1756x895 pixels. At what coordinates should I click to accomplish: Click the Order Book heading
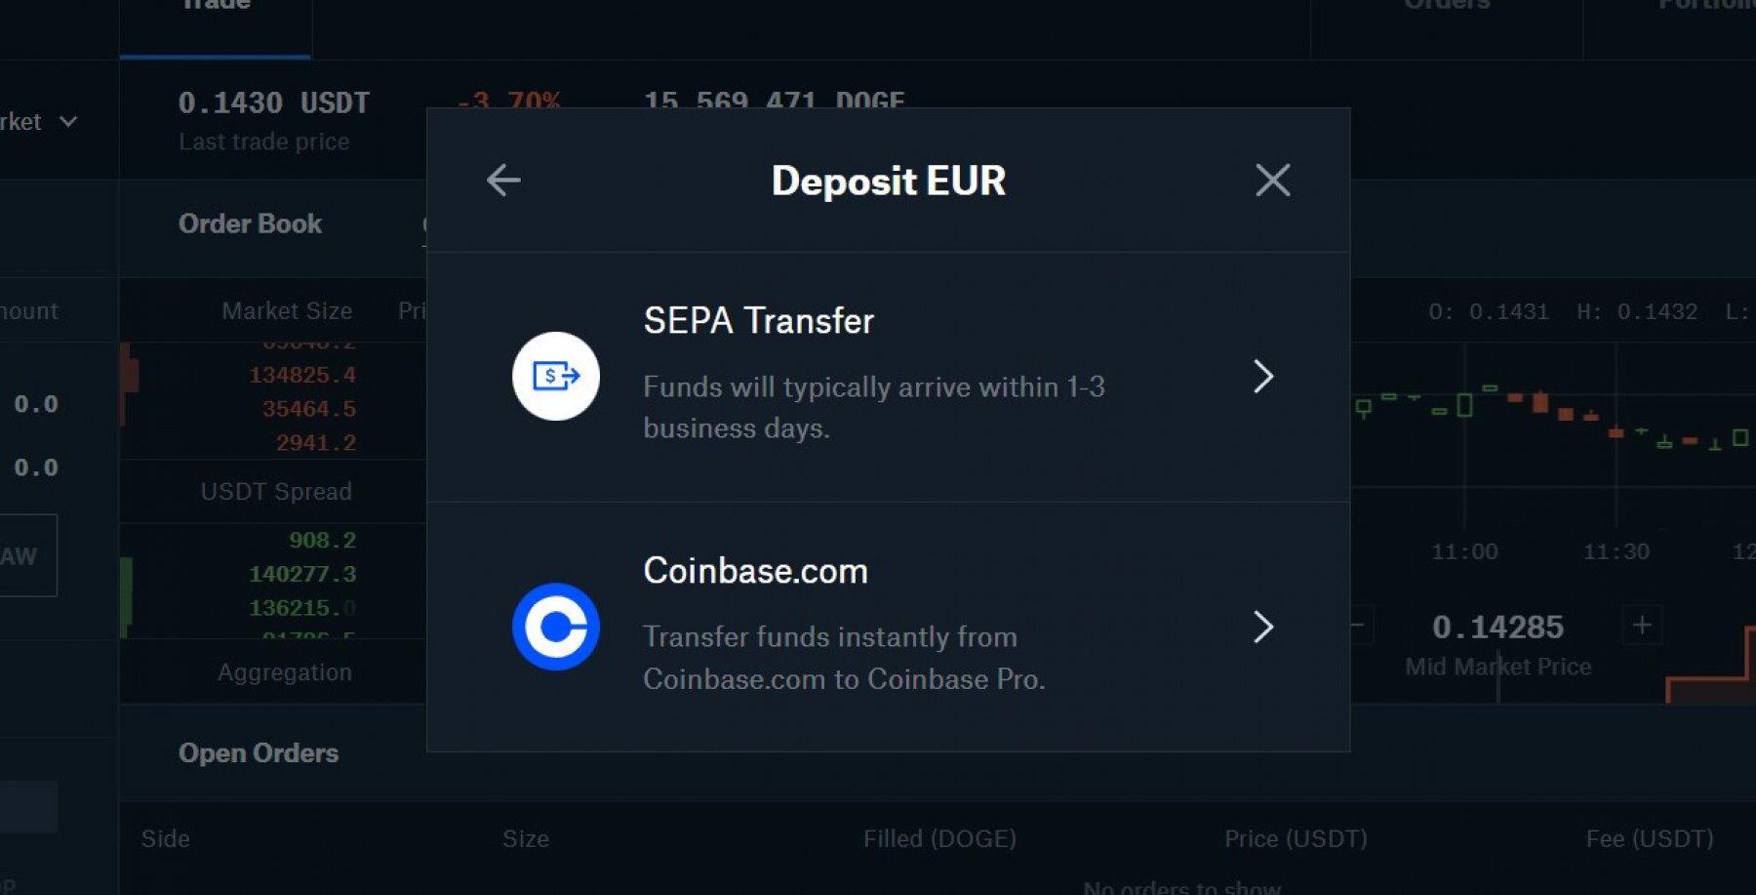click(250, 224)
